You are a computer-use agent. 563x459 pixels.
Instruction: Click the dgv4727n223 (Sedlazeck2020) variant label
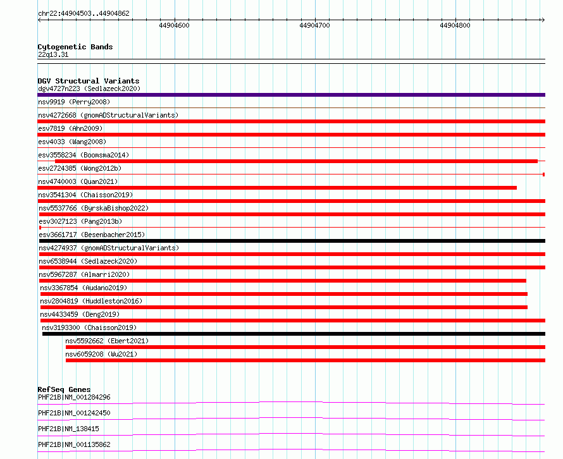[x=89, y=89]
